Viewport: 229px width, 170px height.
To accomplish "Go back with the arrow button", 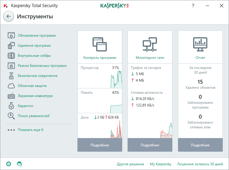I will [9, 16].
